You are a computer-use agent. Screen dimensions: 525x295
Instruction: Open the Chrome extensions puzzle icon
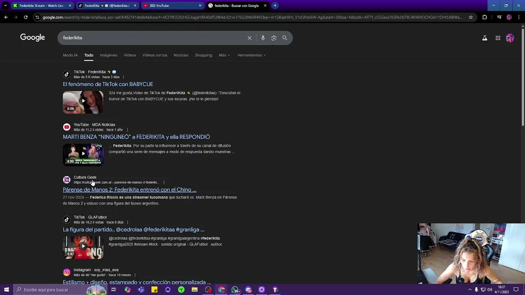pyautogui.click(x=485, y=17)
